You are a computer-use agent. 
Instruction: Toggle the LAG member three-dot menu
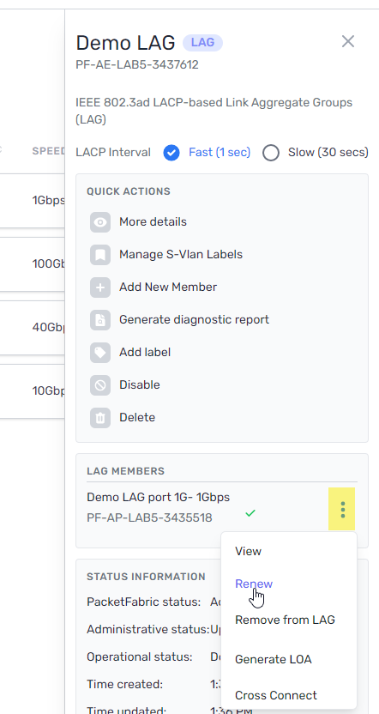[342, 509]
